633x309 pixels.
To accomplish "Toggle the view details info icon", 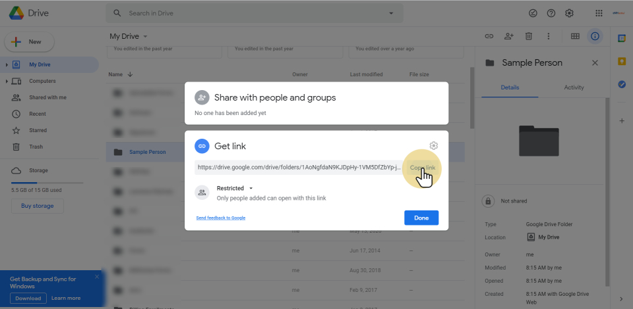I will point(595,36).
